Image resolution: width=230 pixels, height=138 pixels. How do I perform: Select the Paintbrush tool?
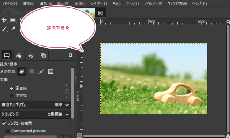pyautogui.click(x=4, y=29)
